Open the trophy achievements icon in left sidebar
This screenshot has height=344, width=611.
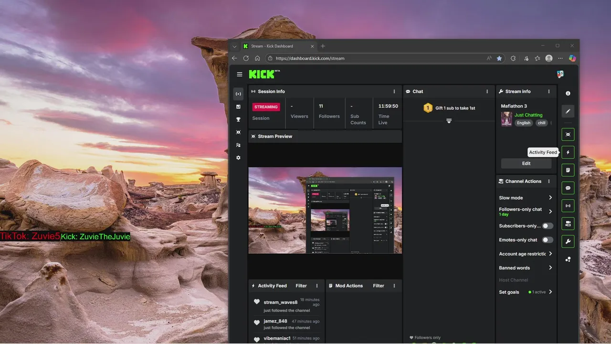click(x=238, y=119)
